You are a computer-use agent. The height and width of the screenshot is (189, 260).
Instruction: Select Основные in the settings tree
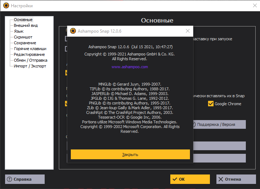pyautogui.click(x=23, y=20)
